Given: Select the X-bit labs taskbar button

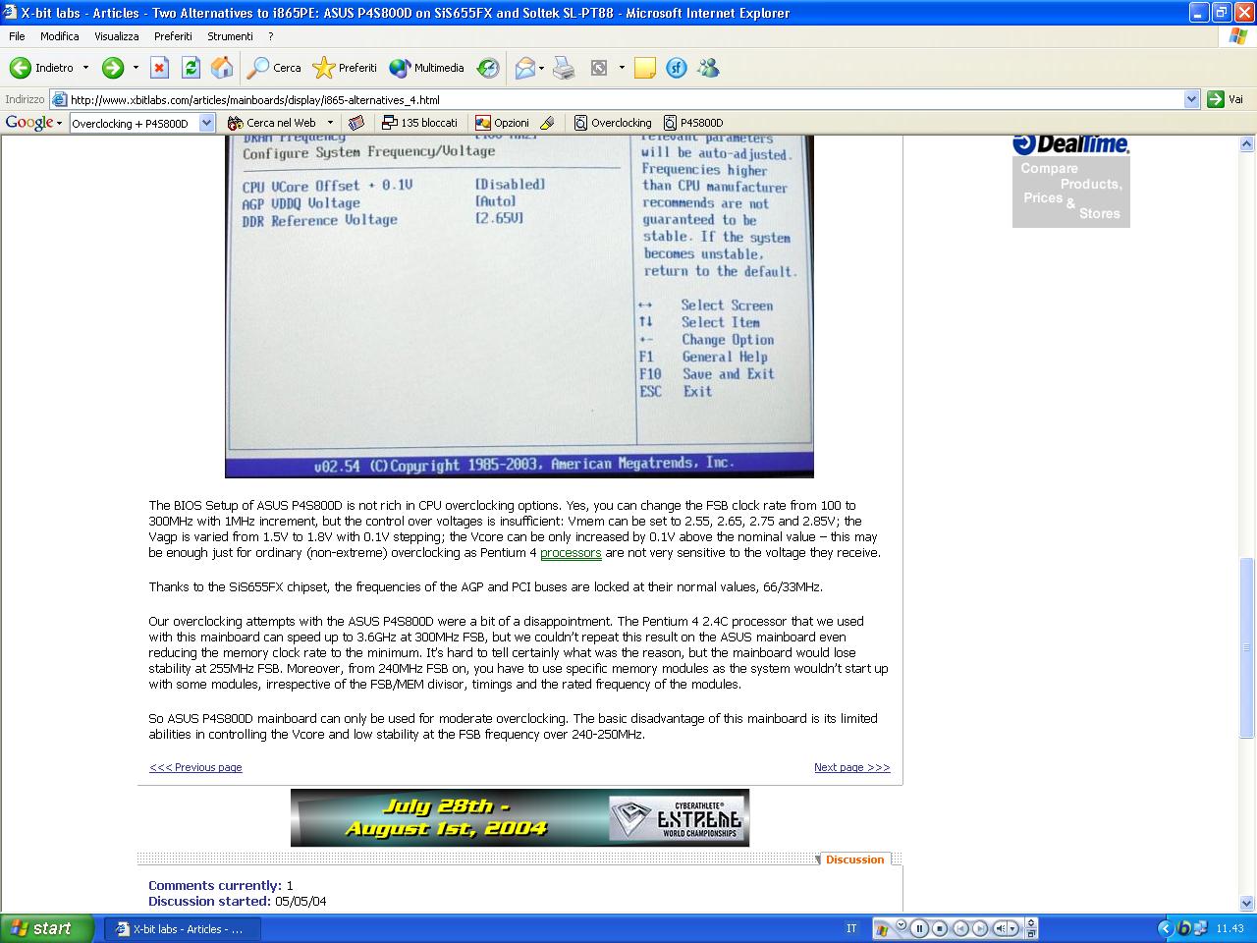Looking at the screenshot, I should (183, 928).
